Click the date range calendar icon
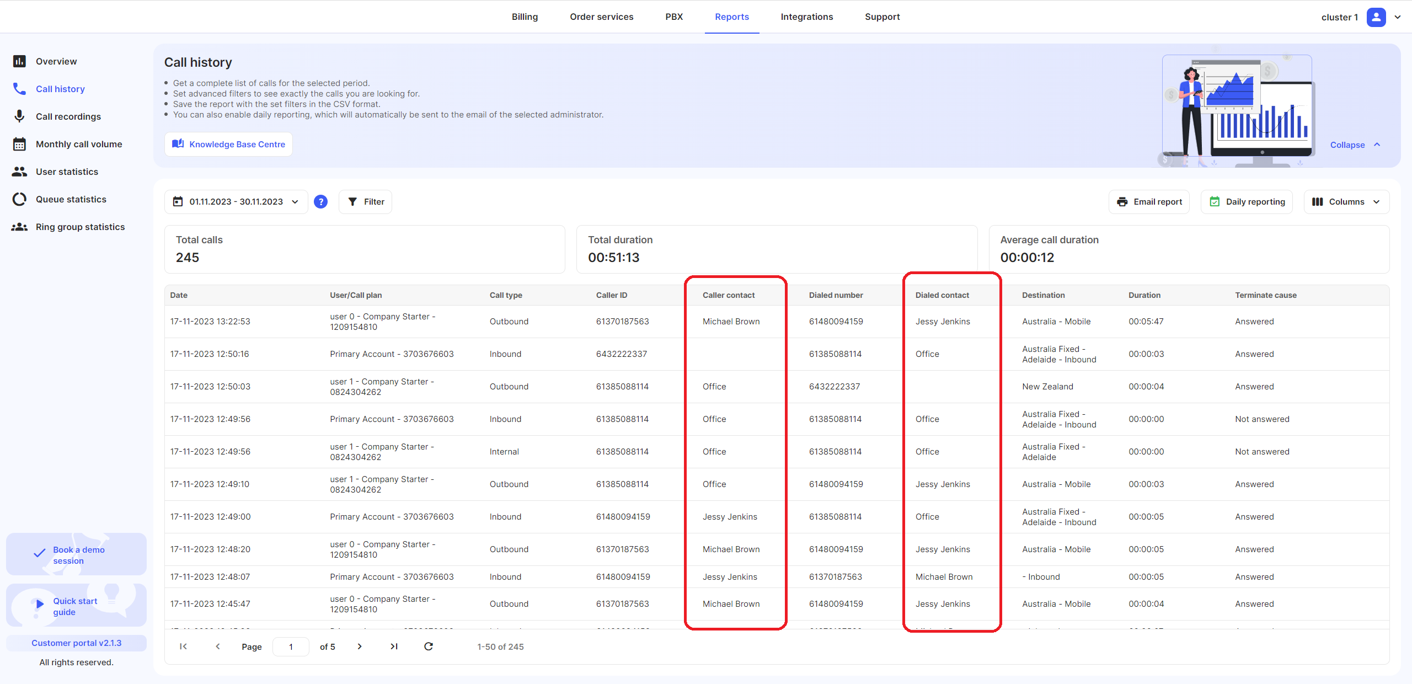Image resolution: width=1412 pixels, height=684 pixels. tap(178, 202)
